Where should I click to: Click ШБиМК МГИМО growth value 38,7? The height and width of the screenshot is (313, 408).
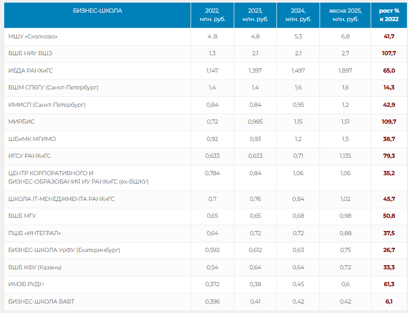click(x=389, y=139)
